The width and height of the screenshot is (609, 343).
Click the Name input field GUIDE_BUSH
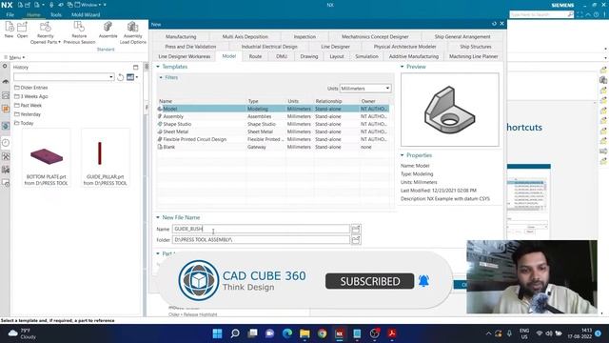pos(261,229)
